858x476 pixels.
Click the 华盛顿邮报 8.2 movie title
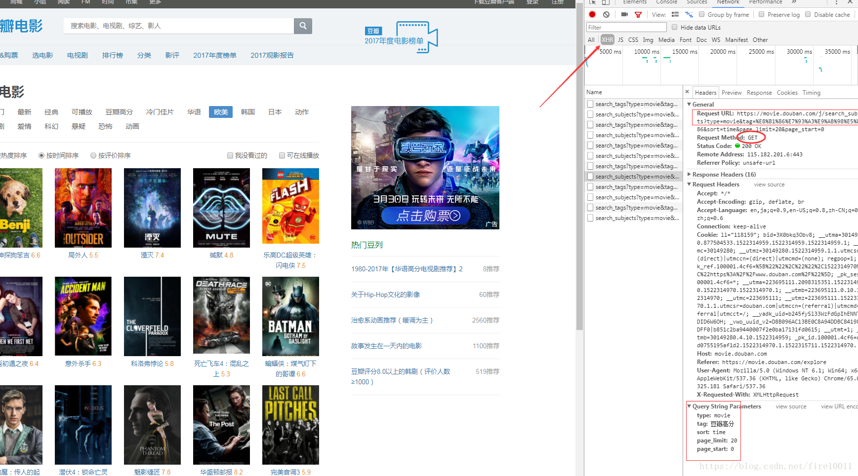221,472
